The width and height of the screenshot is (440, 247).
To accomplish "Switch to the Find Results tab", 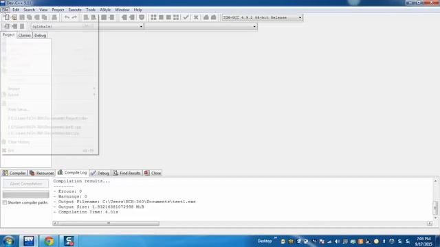I will click(x=126, y=173).
